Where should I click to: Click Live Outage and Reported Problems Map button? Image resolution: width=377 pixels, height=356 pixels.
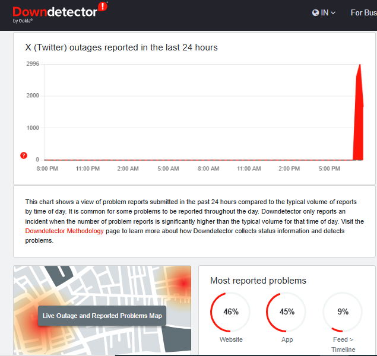[x=102, y=316]
